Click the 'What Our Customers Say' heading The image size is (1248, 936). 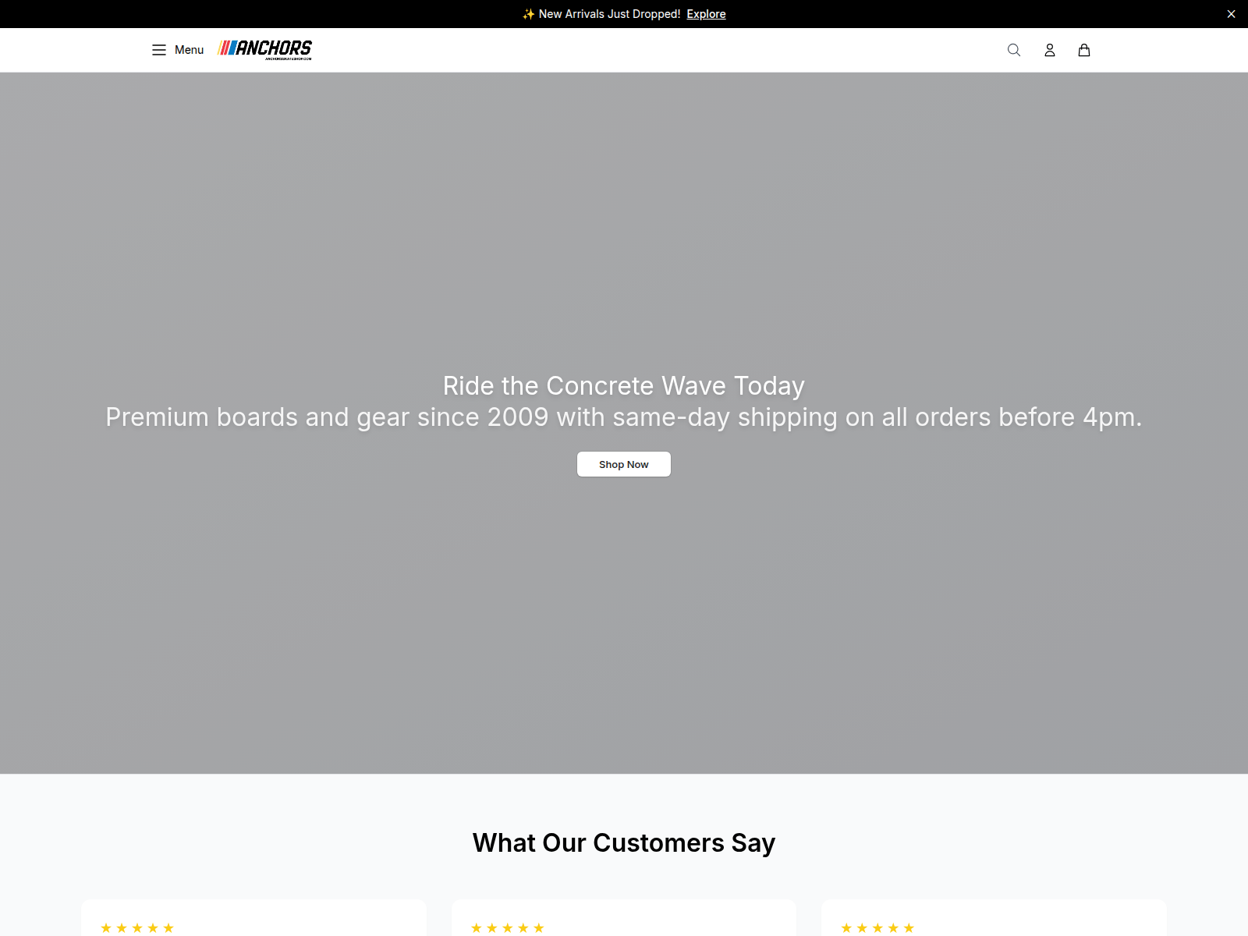(624, 843)
